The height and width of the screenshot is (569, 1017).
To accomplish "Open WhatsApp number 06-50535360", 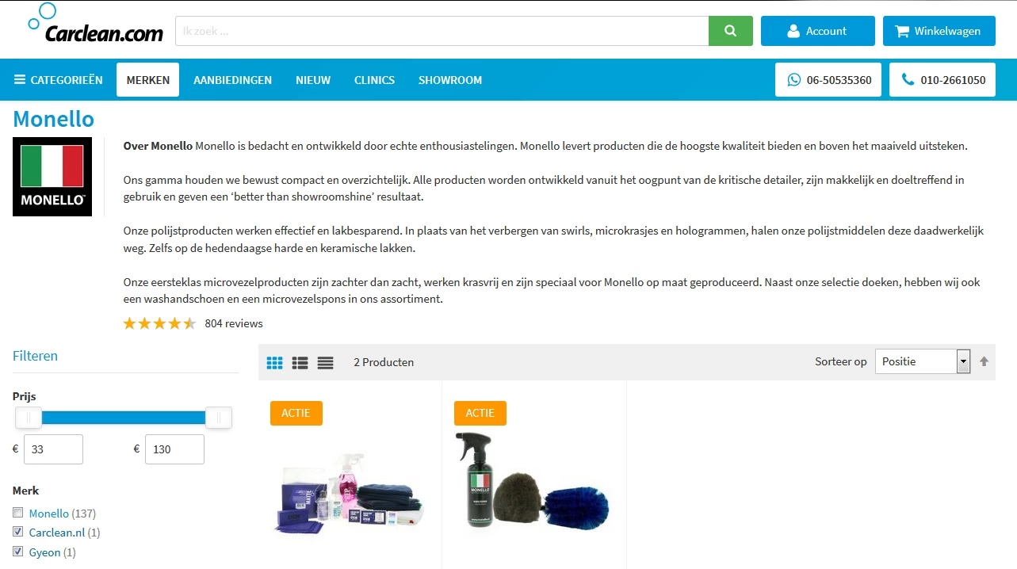I will pyautogui.click(x=828, y=80).
